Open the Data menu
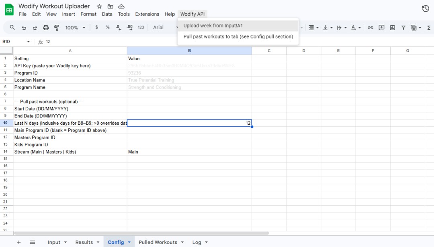The height and width of the screenshot is (247, 434). coord(107,14)
